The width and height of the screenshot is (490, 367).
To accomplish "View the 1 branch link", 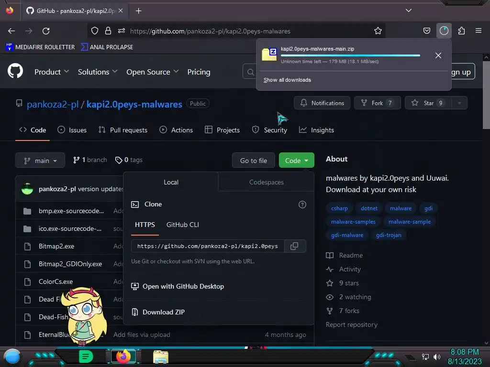I will click(x=90, y=160).
